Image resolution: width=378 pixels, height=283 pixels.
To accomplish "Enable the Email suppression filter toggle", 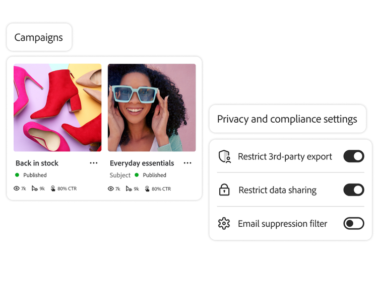I will click(x=353, y=224).
